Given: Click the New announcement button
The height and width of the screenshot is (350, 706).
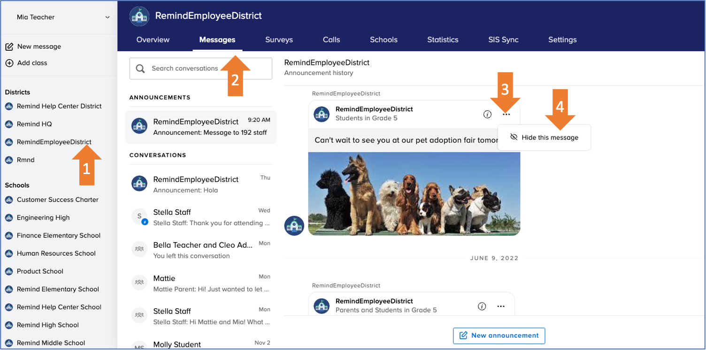Looking at the screenshot, I should 499,335.
